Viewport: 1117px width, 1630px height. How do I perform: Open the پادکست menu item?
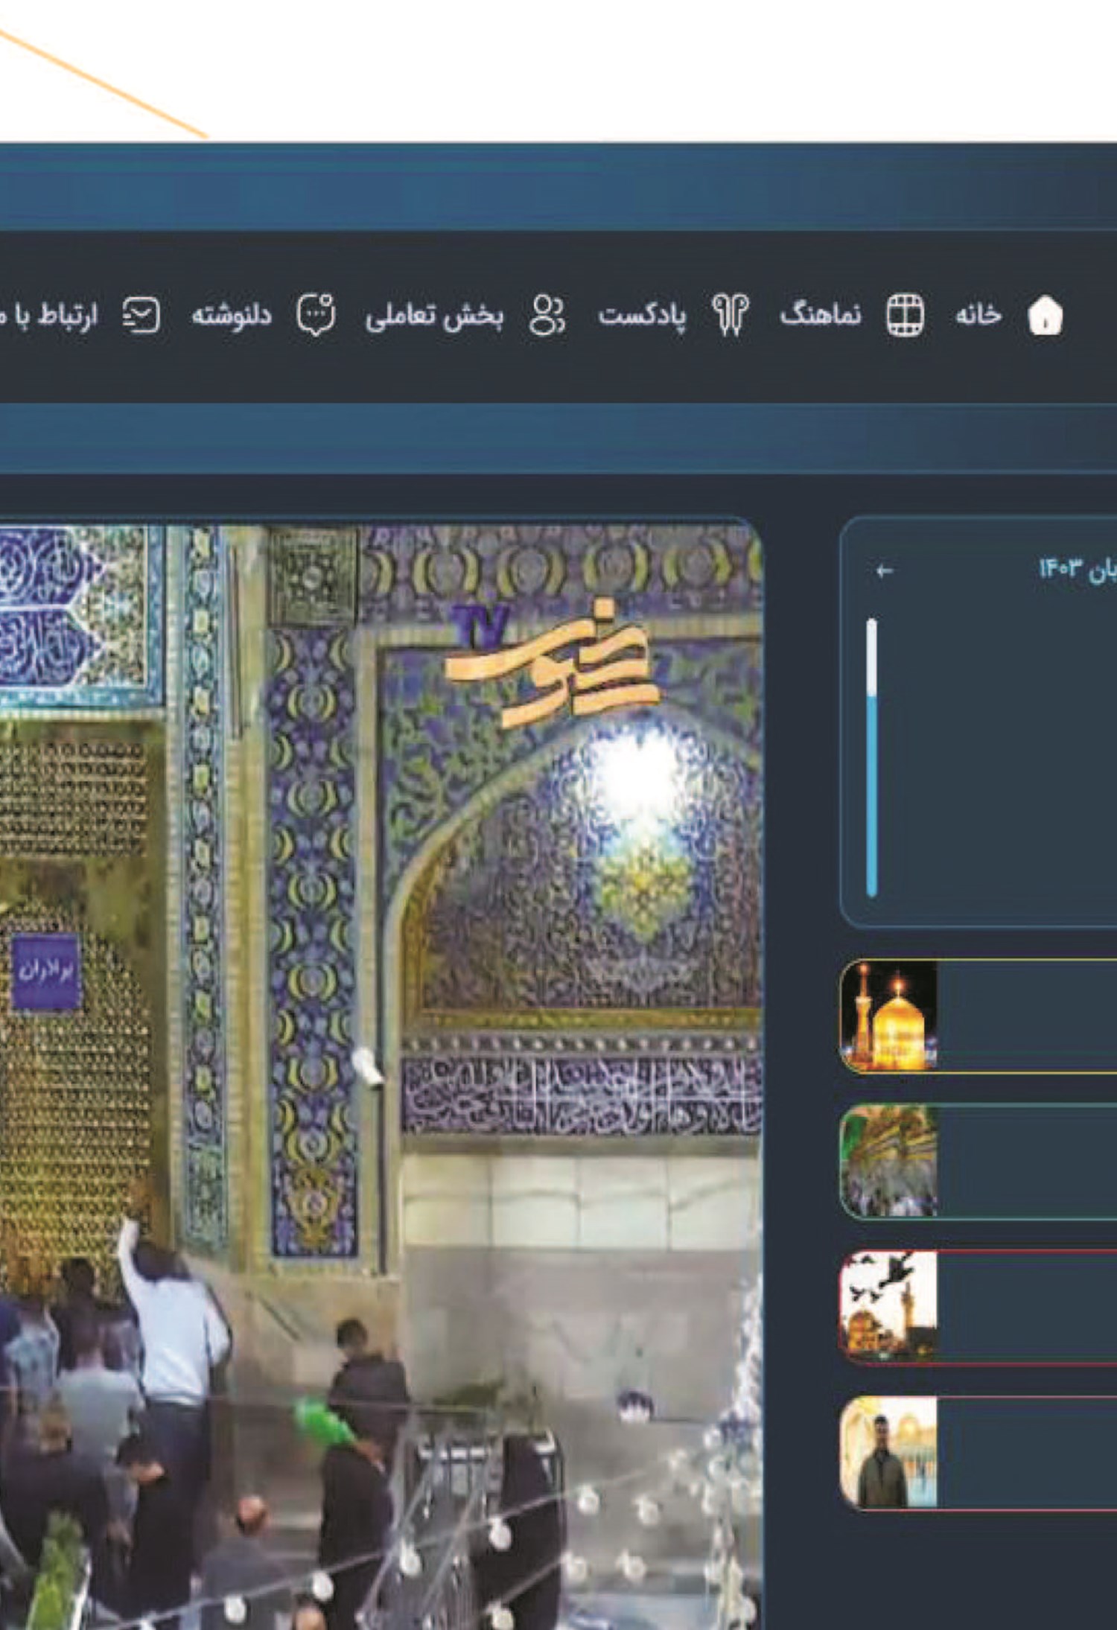tap(642, 316)
